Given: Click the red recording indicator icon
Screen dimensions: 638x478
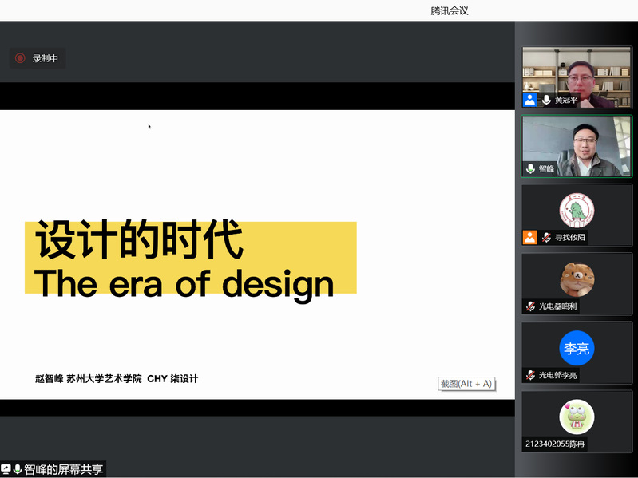Looking at the screenshot, I should [x=20, y=58].
